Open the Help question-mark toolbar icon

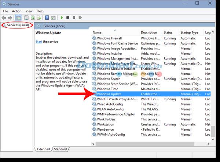coord(47,18)
